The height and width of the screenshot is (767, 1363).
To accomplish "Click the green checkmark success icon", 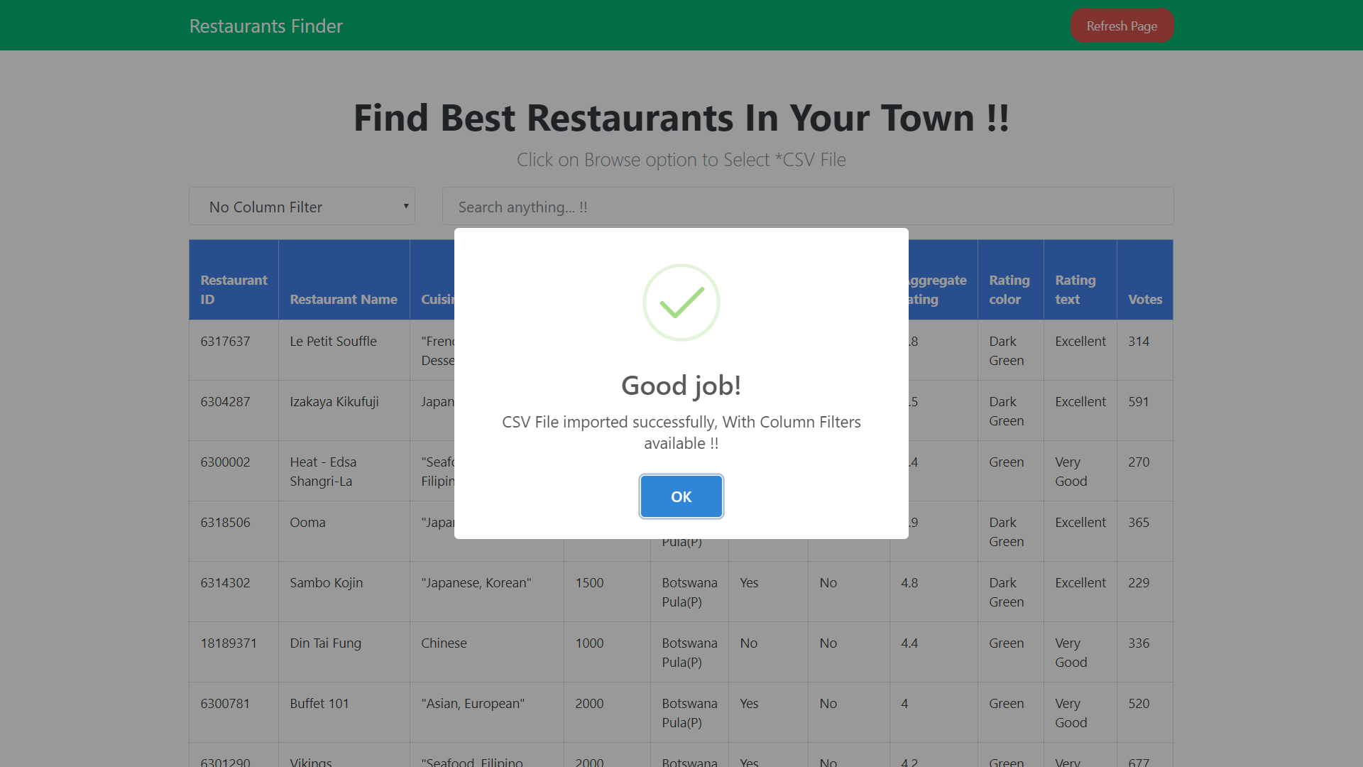I will 681,302.
